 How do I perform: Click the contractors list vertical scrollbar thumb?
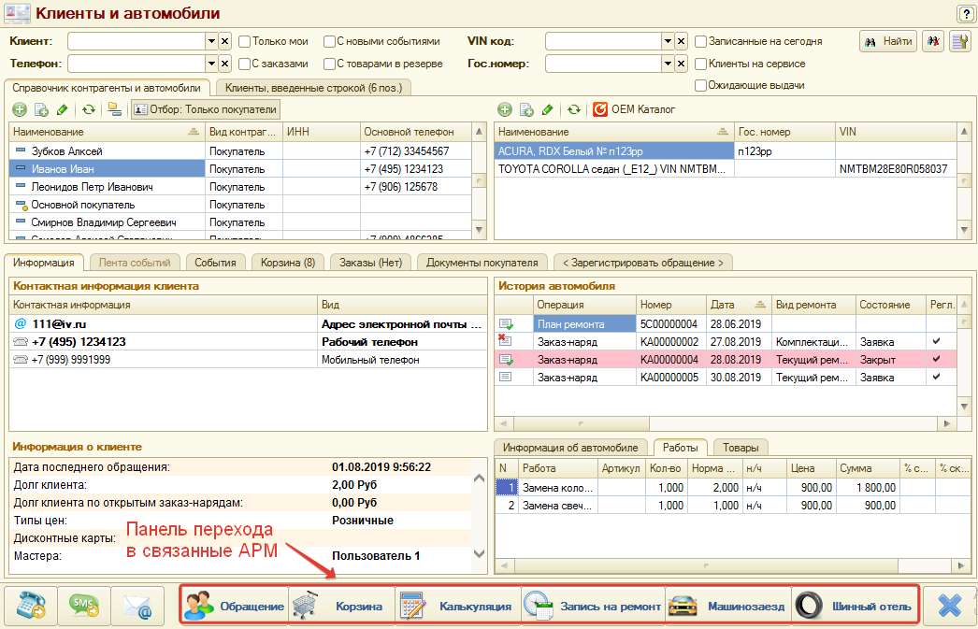click(x=479, y=180)
